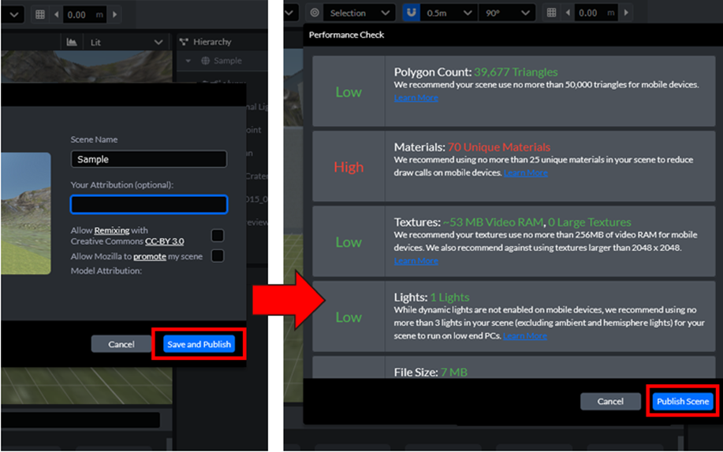Increase grid height with right arrow in left toolbar
The width and height of the screenshot is (723, 452).
(x=115, y=14)
